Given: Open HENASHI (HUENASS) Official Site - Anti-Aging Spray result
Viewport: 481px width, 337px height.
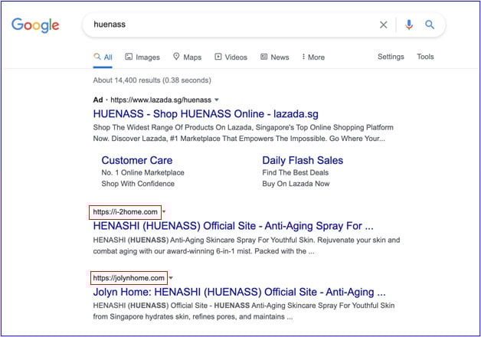Looking at the screenshot, I should point(233,226).
